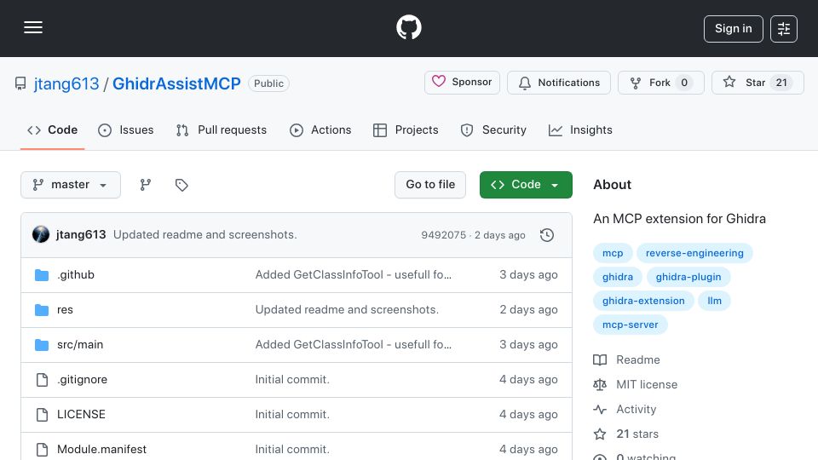The image size is (818, 460).
Task: Fork the GhidrAssistMCP repository
Action: [x=661, y=83]
